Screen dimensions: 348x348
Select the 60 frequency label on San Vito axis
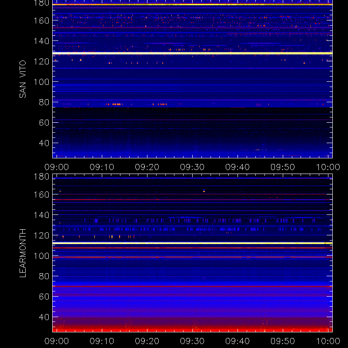coord(44,123)
